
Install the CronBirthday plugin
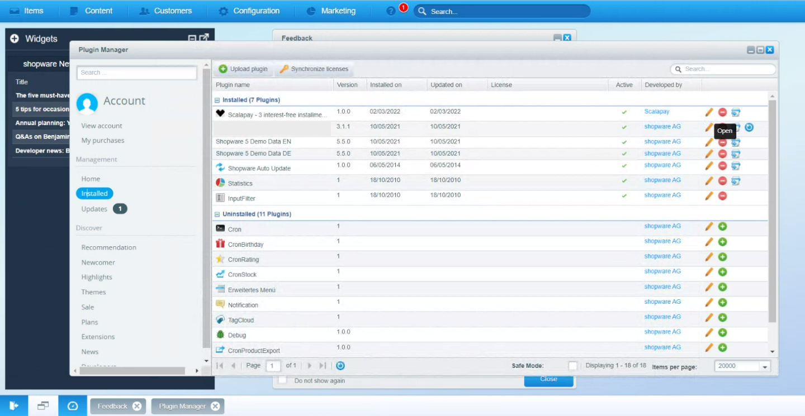[722, 242]
